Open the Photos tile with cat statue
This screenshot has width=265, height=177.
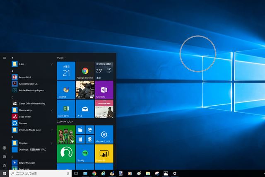tap(85, 90)
